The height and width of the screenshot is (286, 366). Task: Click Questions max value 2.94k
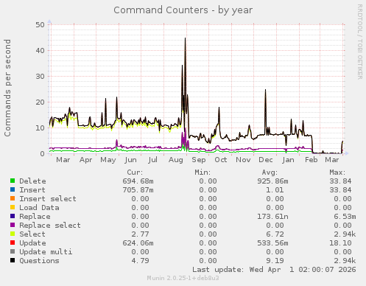pyautogui.click(x=345, y=261)
